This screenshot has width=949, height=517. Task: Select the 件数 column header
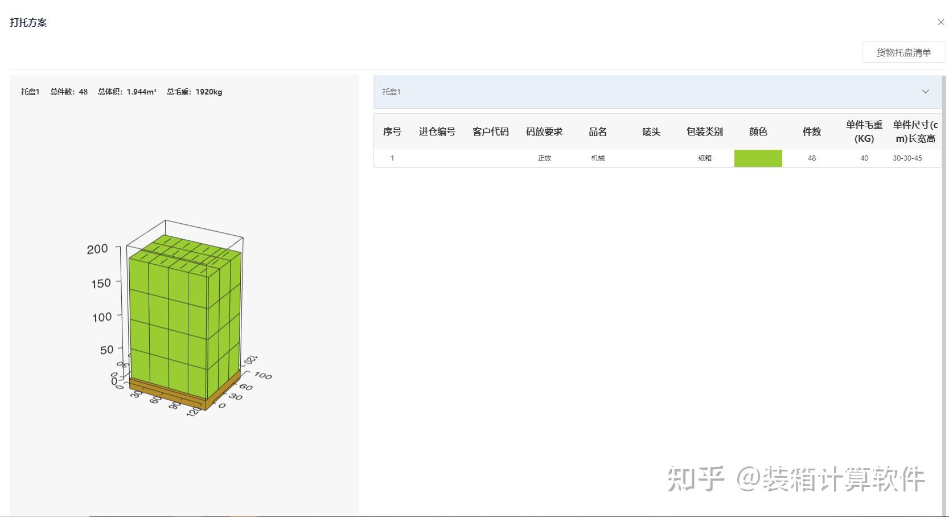[x=811, y=132]
